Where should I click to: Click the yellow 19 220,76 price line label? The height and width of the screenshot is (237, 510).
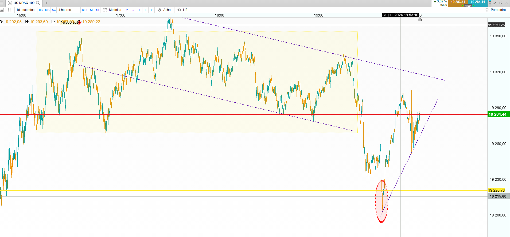point(496,190)
